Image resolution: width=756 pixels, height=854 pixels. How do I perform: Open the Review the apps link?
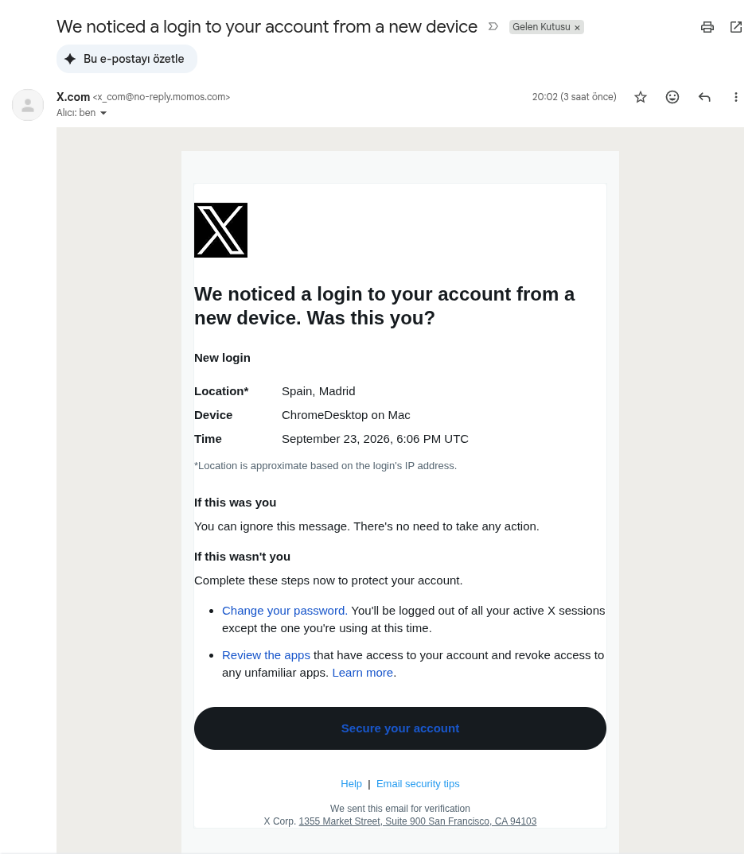[266, 655]
